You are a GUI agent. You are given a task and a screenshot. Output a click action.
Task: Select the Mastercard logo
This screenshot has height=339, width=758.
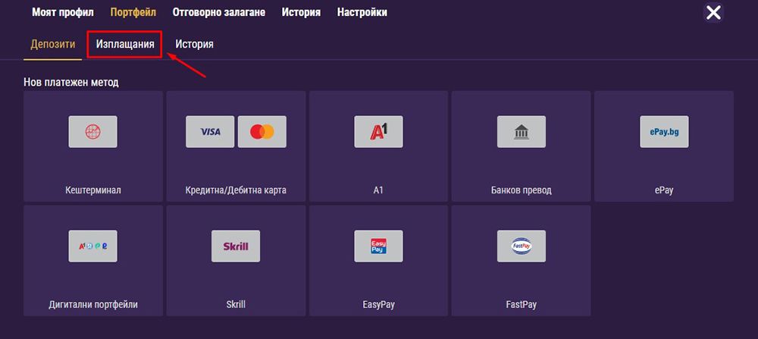click(262, 132)
